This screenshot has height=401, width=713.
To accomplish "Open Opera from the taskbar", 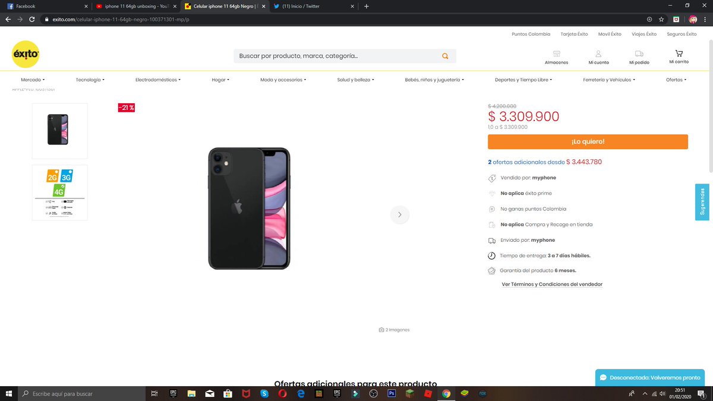I will pyautogui.click(x=283, y=393).
